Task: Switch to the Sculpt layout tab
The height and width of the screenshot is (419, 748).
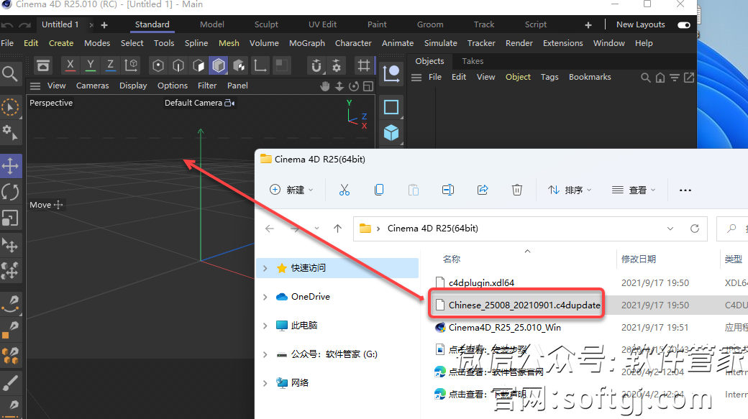Action: (266, 24)
